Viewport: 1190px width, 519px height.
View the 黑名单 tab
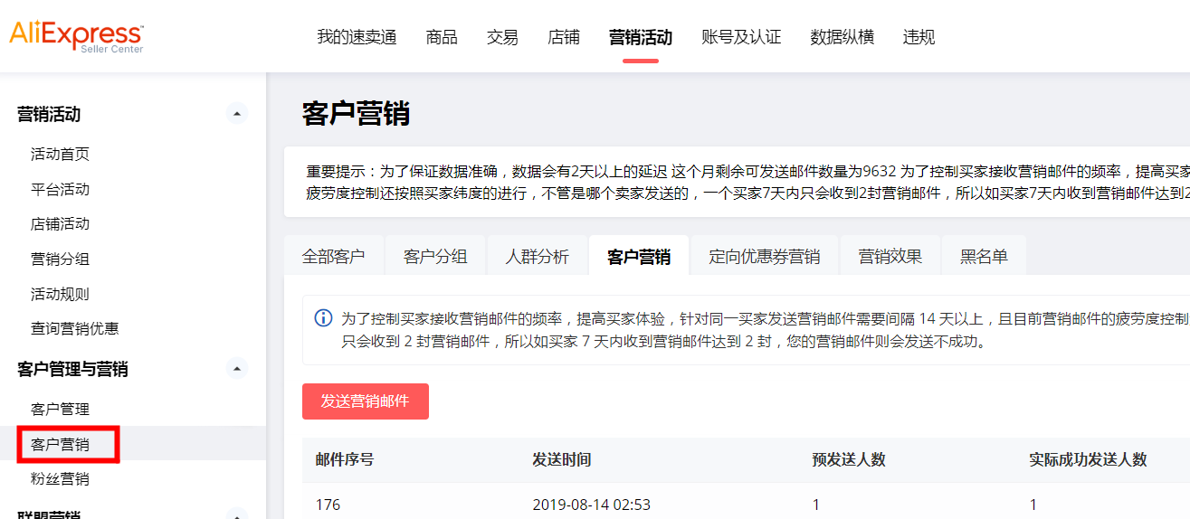983,257
